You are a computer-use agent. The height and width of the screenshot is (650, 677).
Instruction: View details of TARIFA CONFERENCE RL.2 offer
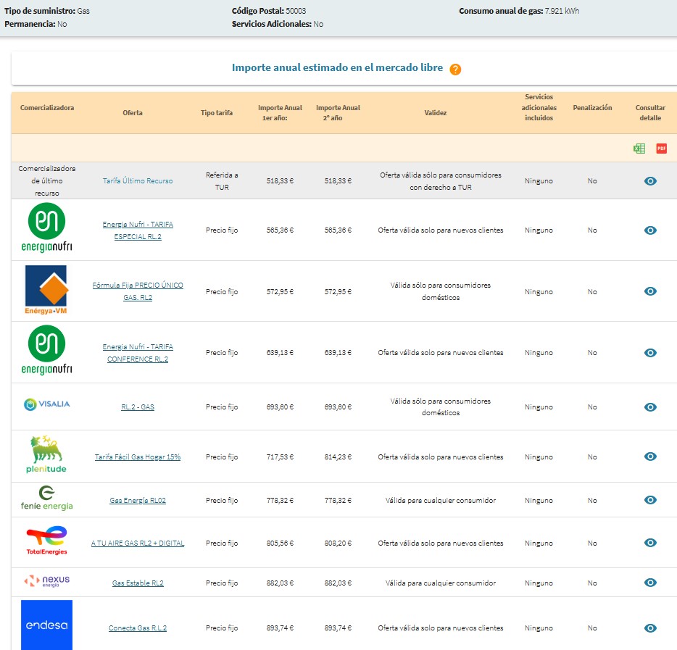click(650, 353)
